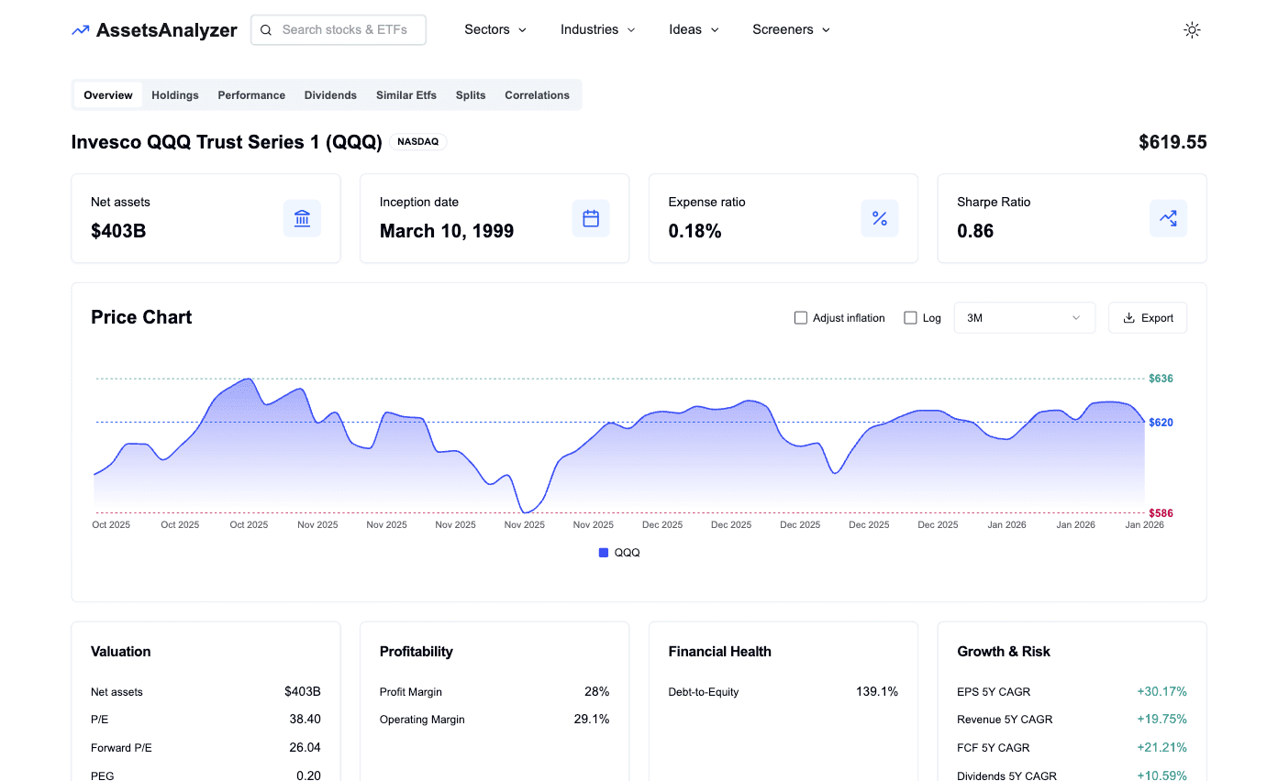The height and width of the screenshot is (781, 1278).
Task: Click the bank icon on Net assets card
Action: (302, 218)
